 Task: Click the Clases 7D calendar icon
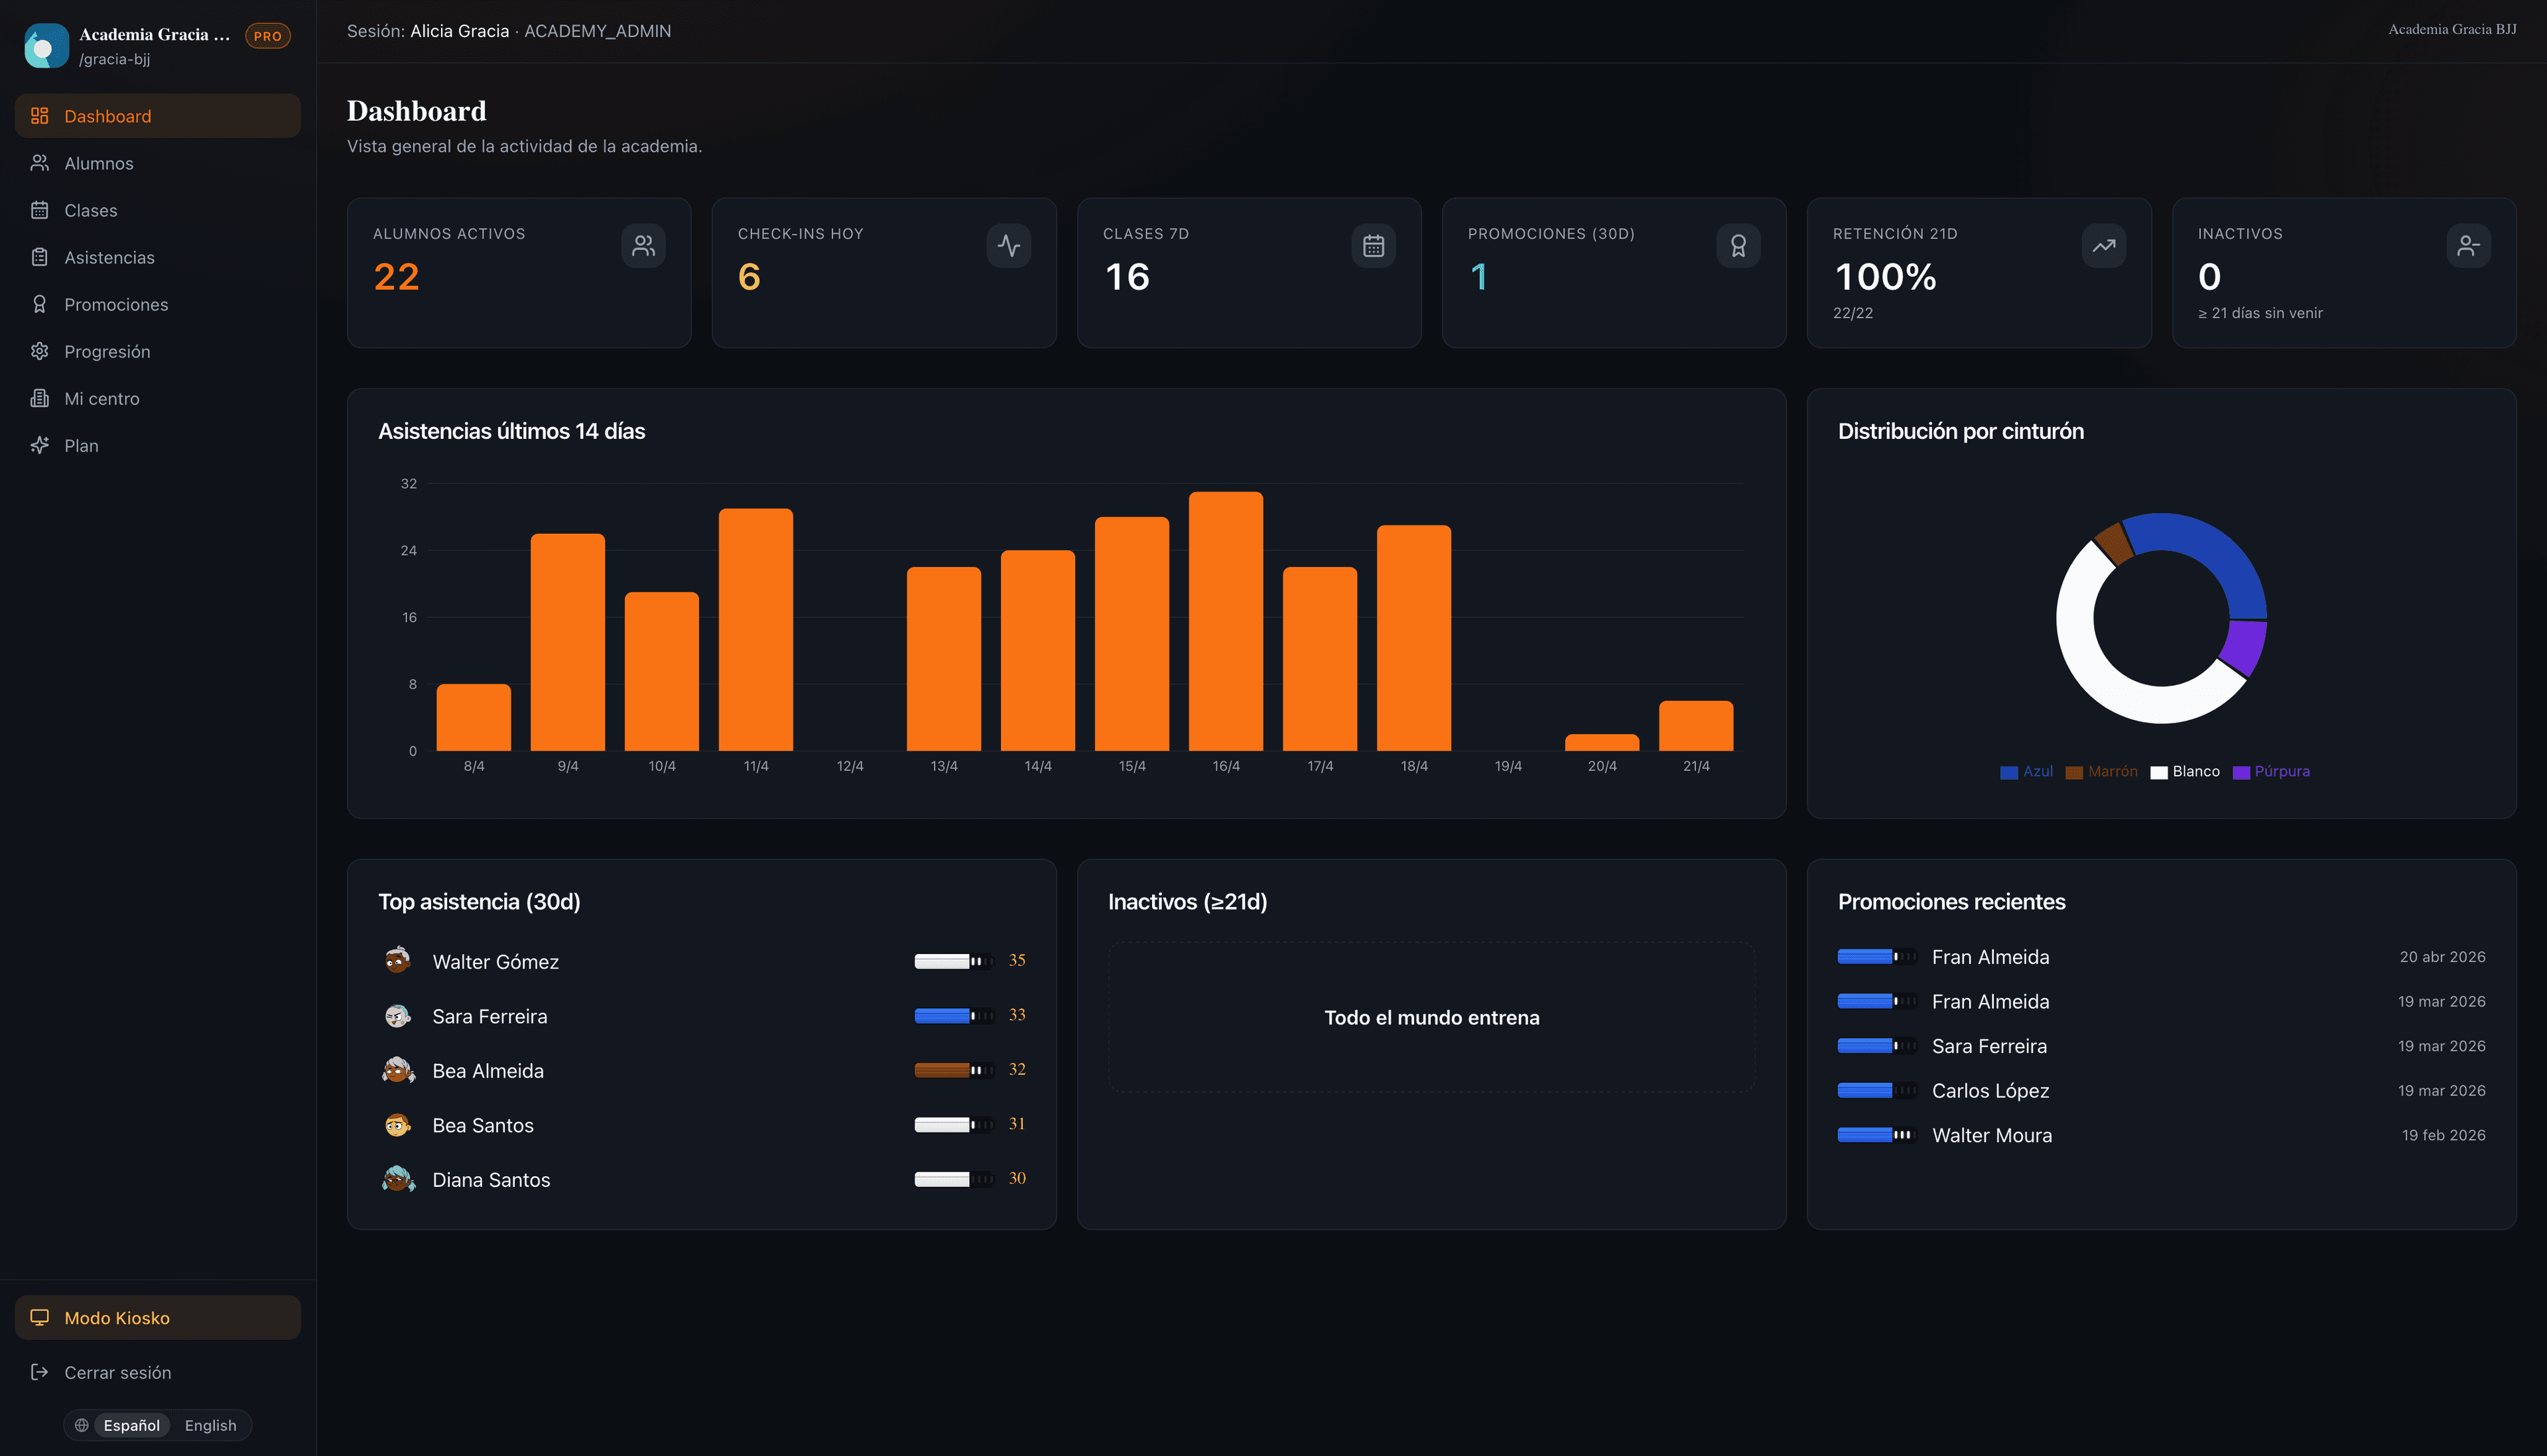(1374, 246)
